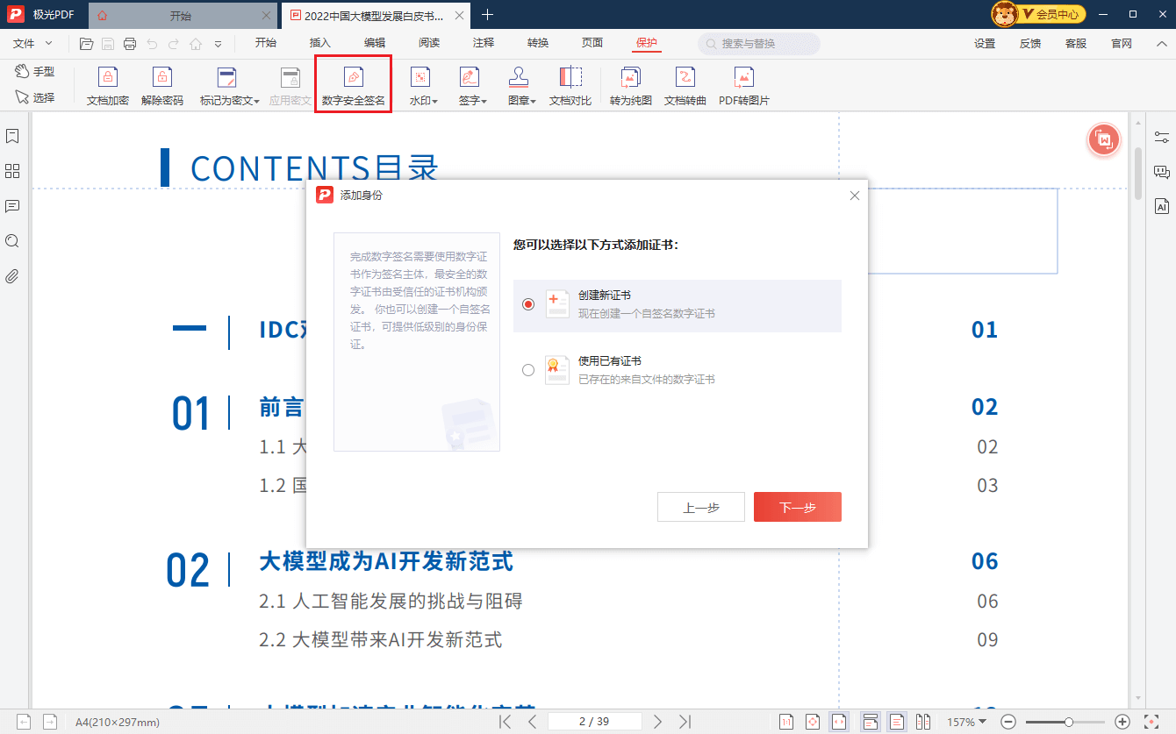
Task: Switch to the 注释 ribbon tab
Action: 483,41
